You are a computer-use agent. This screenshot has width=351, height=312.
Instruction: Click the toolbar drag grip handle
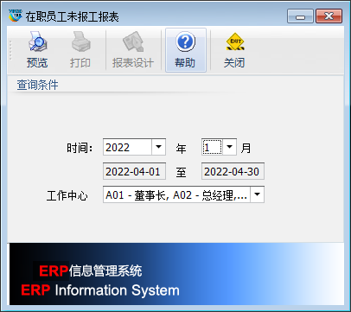click(x=10, y=50)
